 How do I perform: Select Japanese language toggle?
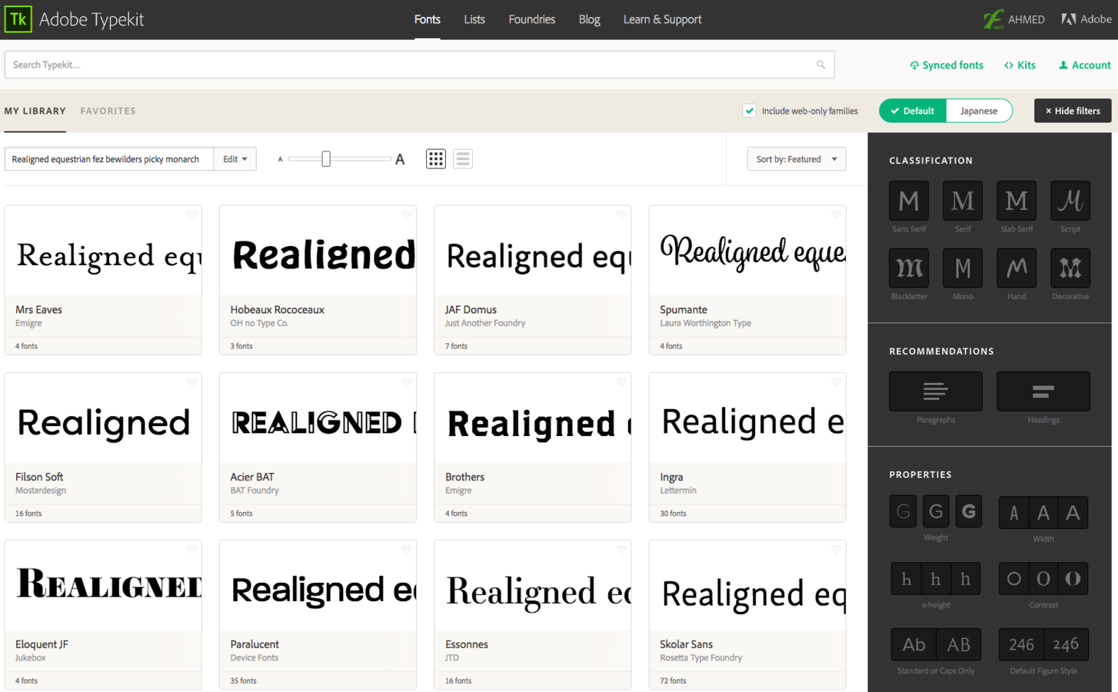[979, 111]
